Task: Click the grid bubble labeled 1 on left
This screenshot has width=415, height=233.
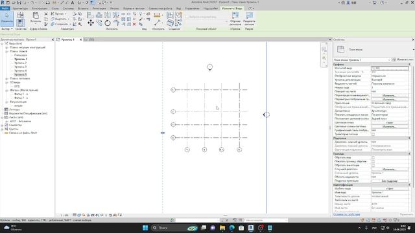Action: (173, 90)
